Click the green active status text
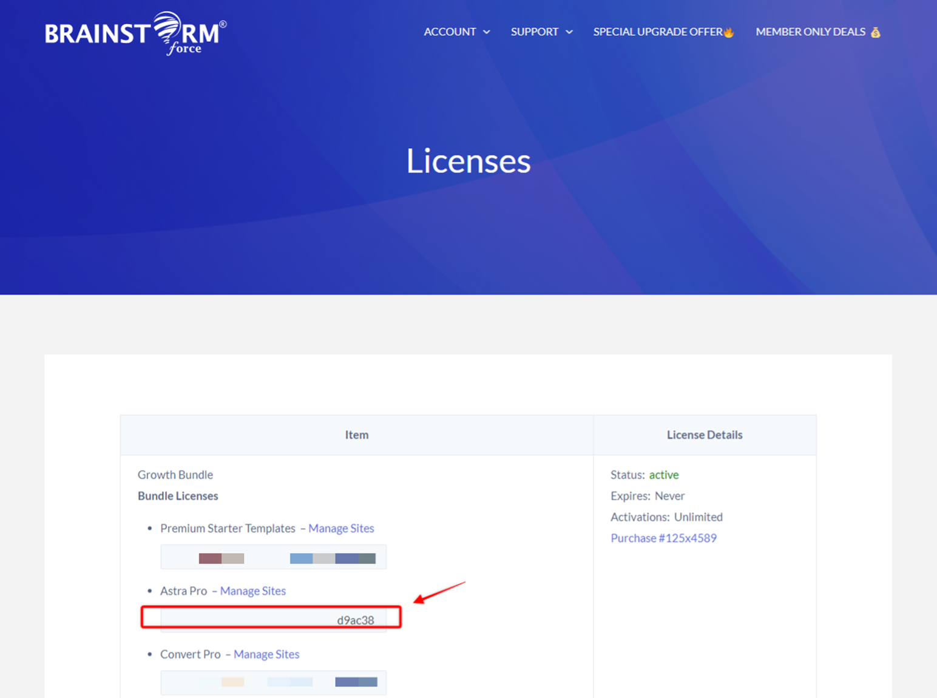This screenshot has height=698, width=937. (664, 475)
